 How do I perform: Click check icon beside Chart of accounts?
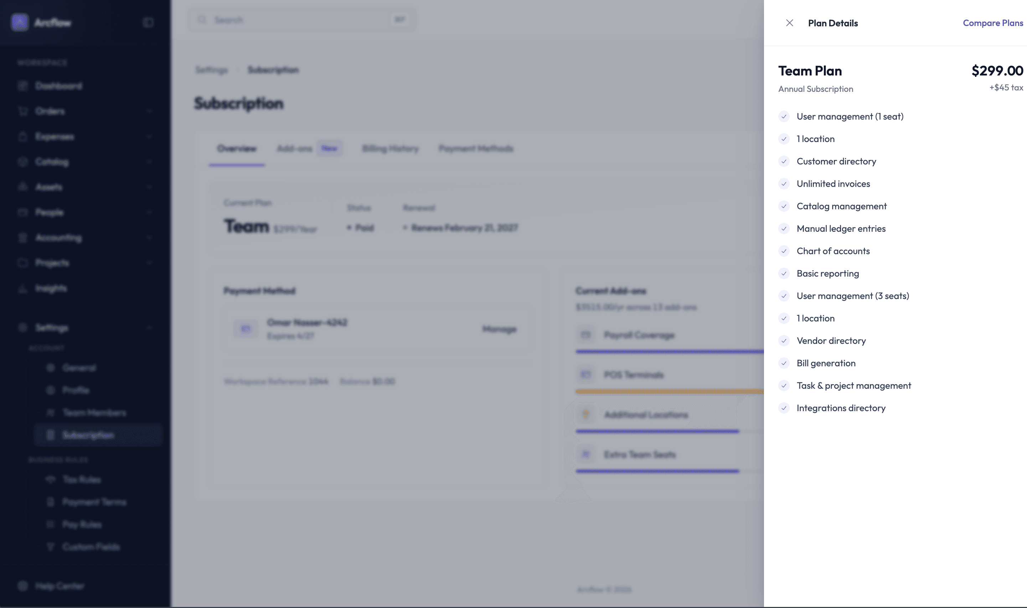pos(784,251)
